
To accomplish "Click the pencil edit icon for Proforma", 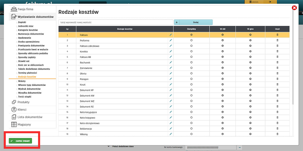I will [x=171, y=40].
